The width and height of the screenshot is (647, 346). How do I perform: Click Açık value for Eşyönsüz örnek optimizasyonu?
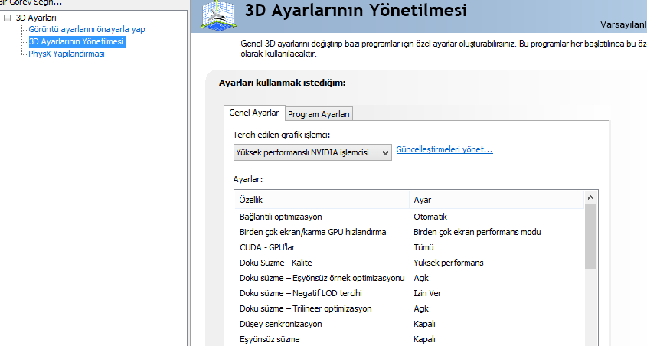(421, 278)
